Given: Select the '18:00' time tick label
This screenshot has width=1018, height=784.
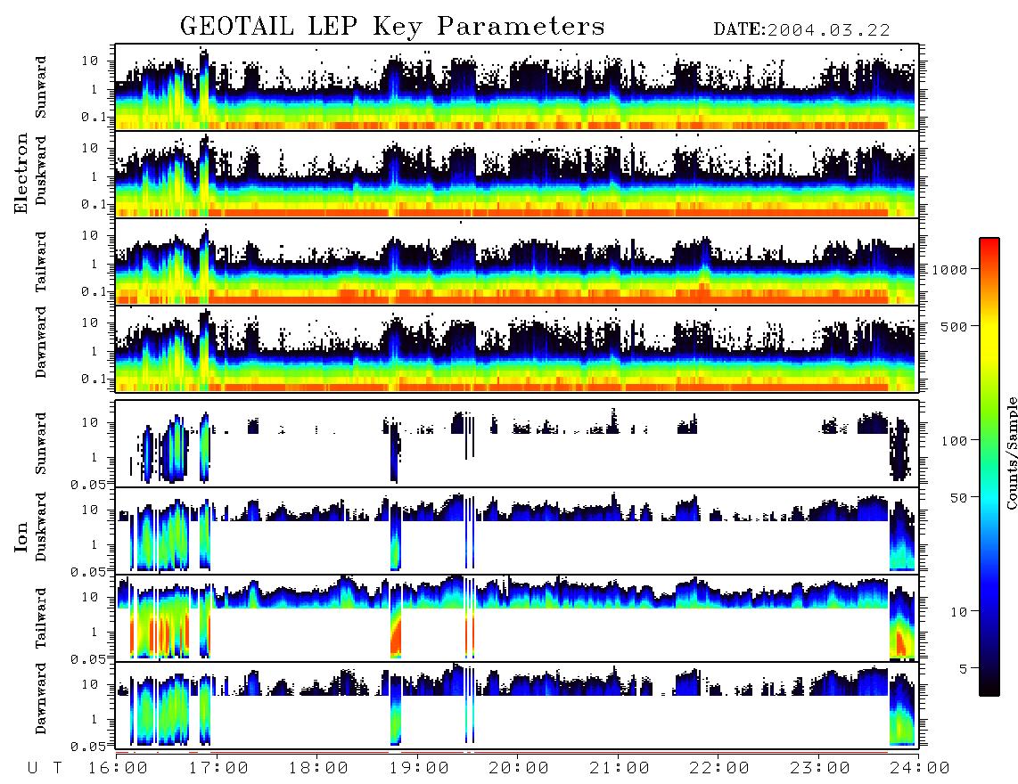Looking at the screenshot, I should pos(319,768).
